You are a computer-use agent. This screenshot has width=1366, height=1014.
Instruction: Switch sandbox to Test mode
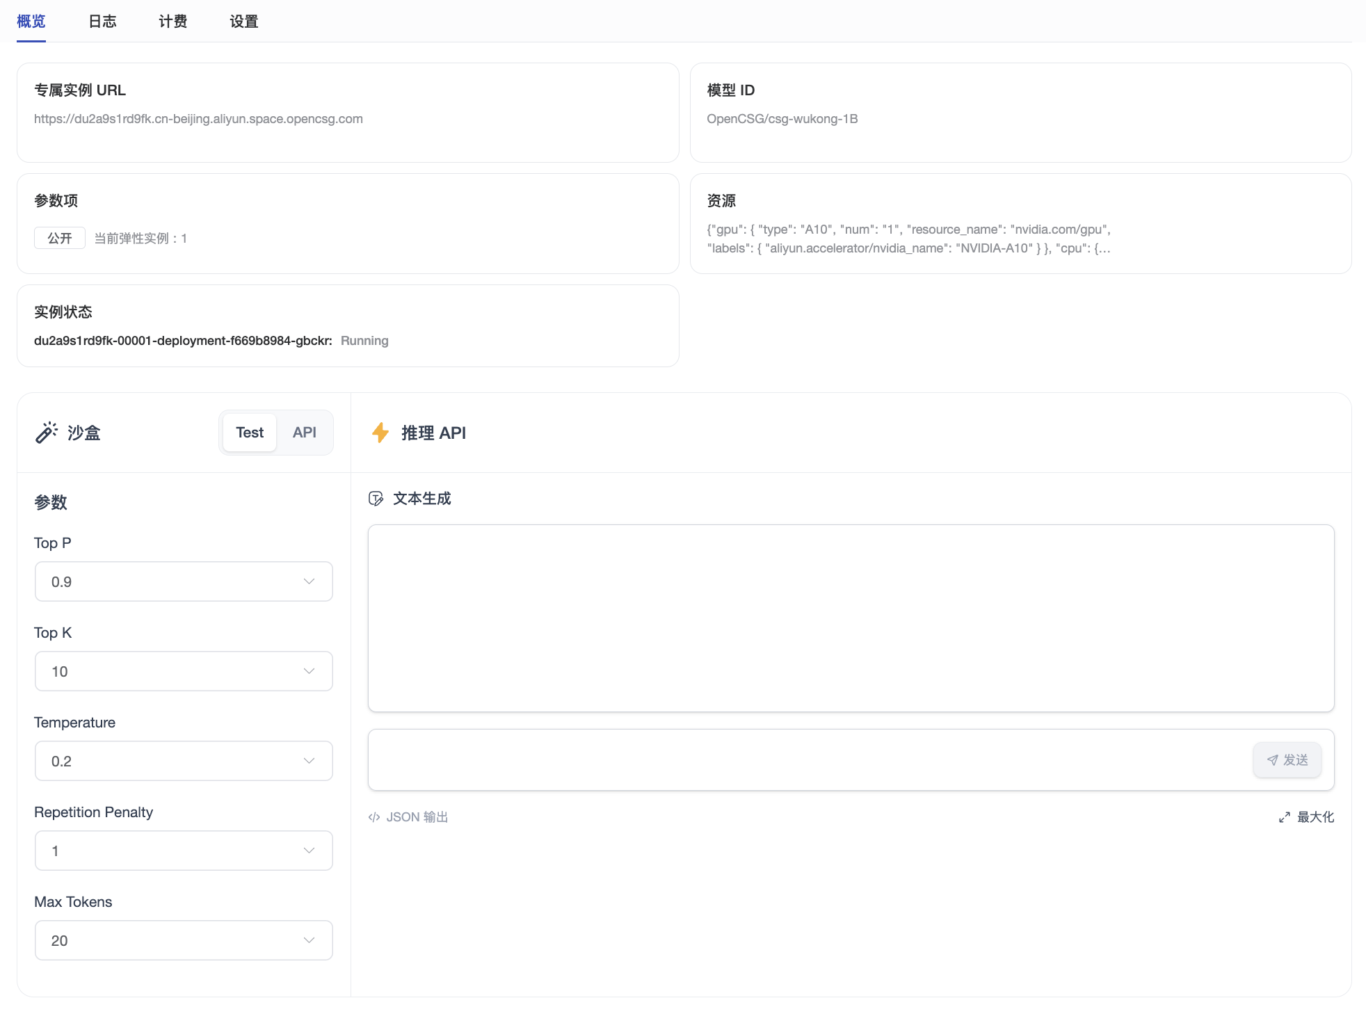pos(250,433)
